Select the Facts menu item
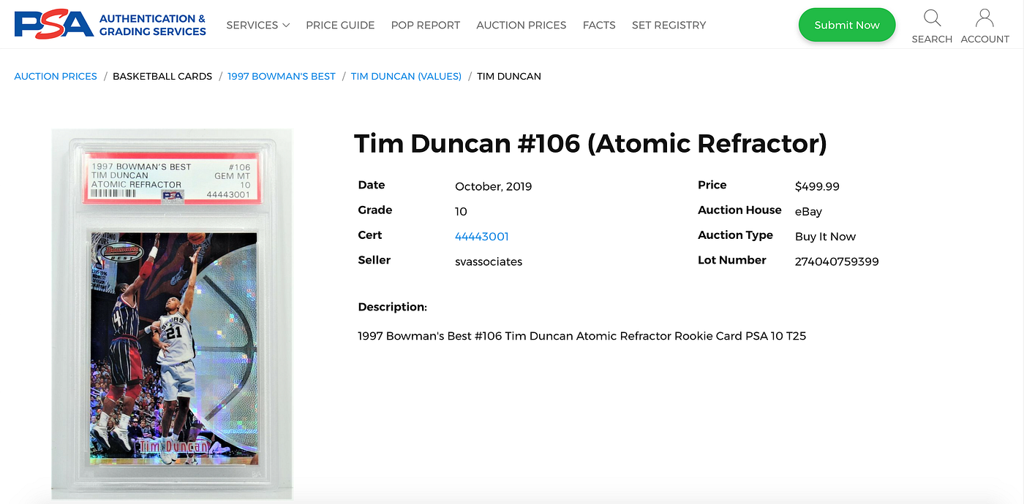Screen dimensions: 1024x504 599,25
